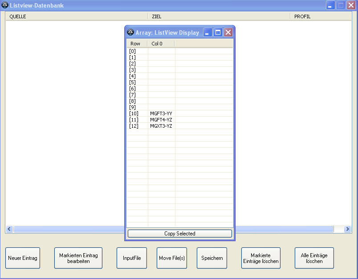Click the Listview-Datenbank title bar icon

[5, 5]
